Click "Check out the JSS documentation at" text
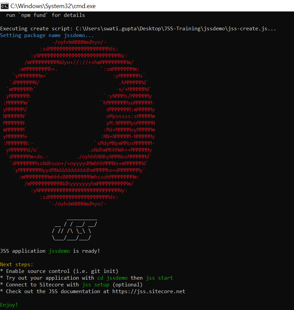Image resolution: width=294 pixels, height=310 pixels. click(58, 291)
